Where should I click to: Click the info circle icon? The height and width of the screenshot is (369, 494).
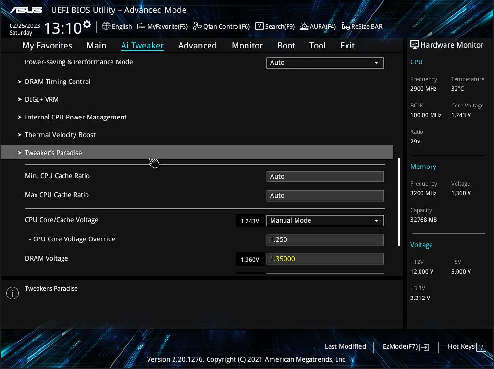[12, 293]
